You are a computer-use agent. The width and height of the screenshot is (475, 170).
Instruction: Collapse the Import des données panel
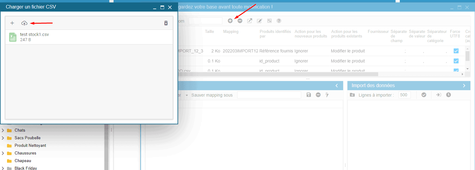click(464, 86)
